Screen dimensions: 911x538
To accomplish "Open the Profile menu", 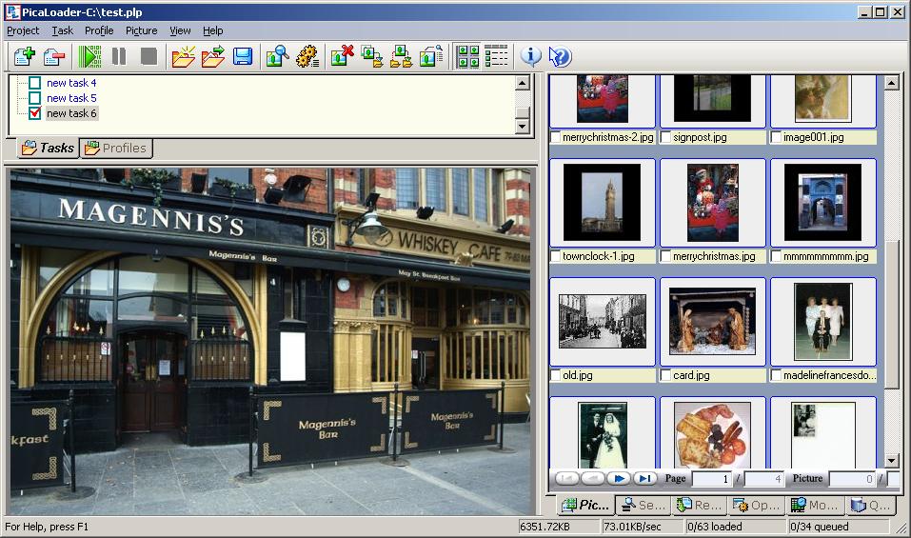I will pos(99,30).
